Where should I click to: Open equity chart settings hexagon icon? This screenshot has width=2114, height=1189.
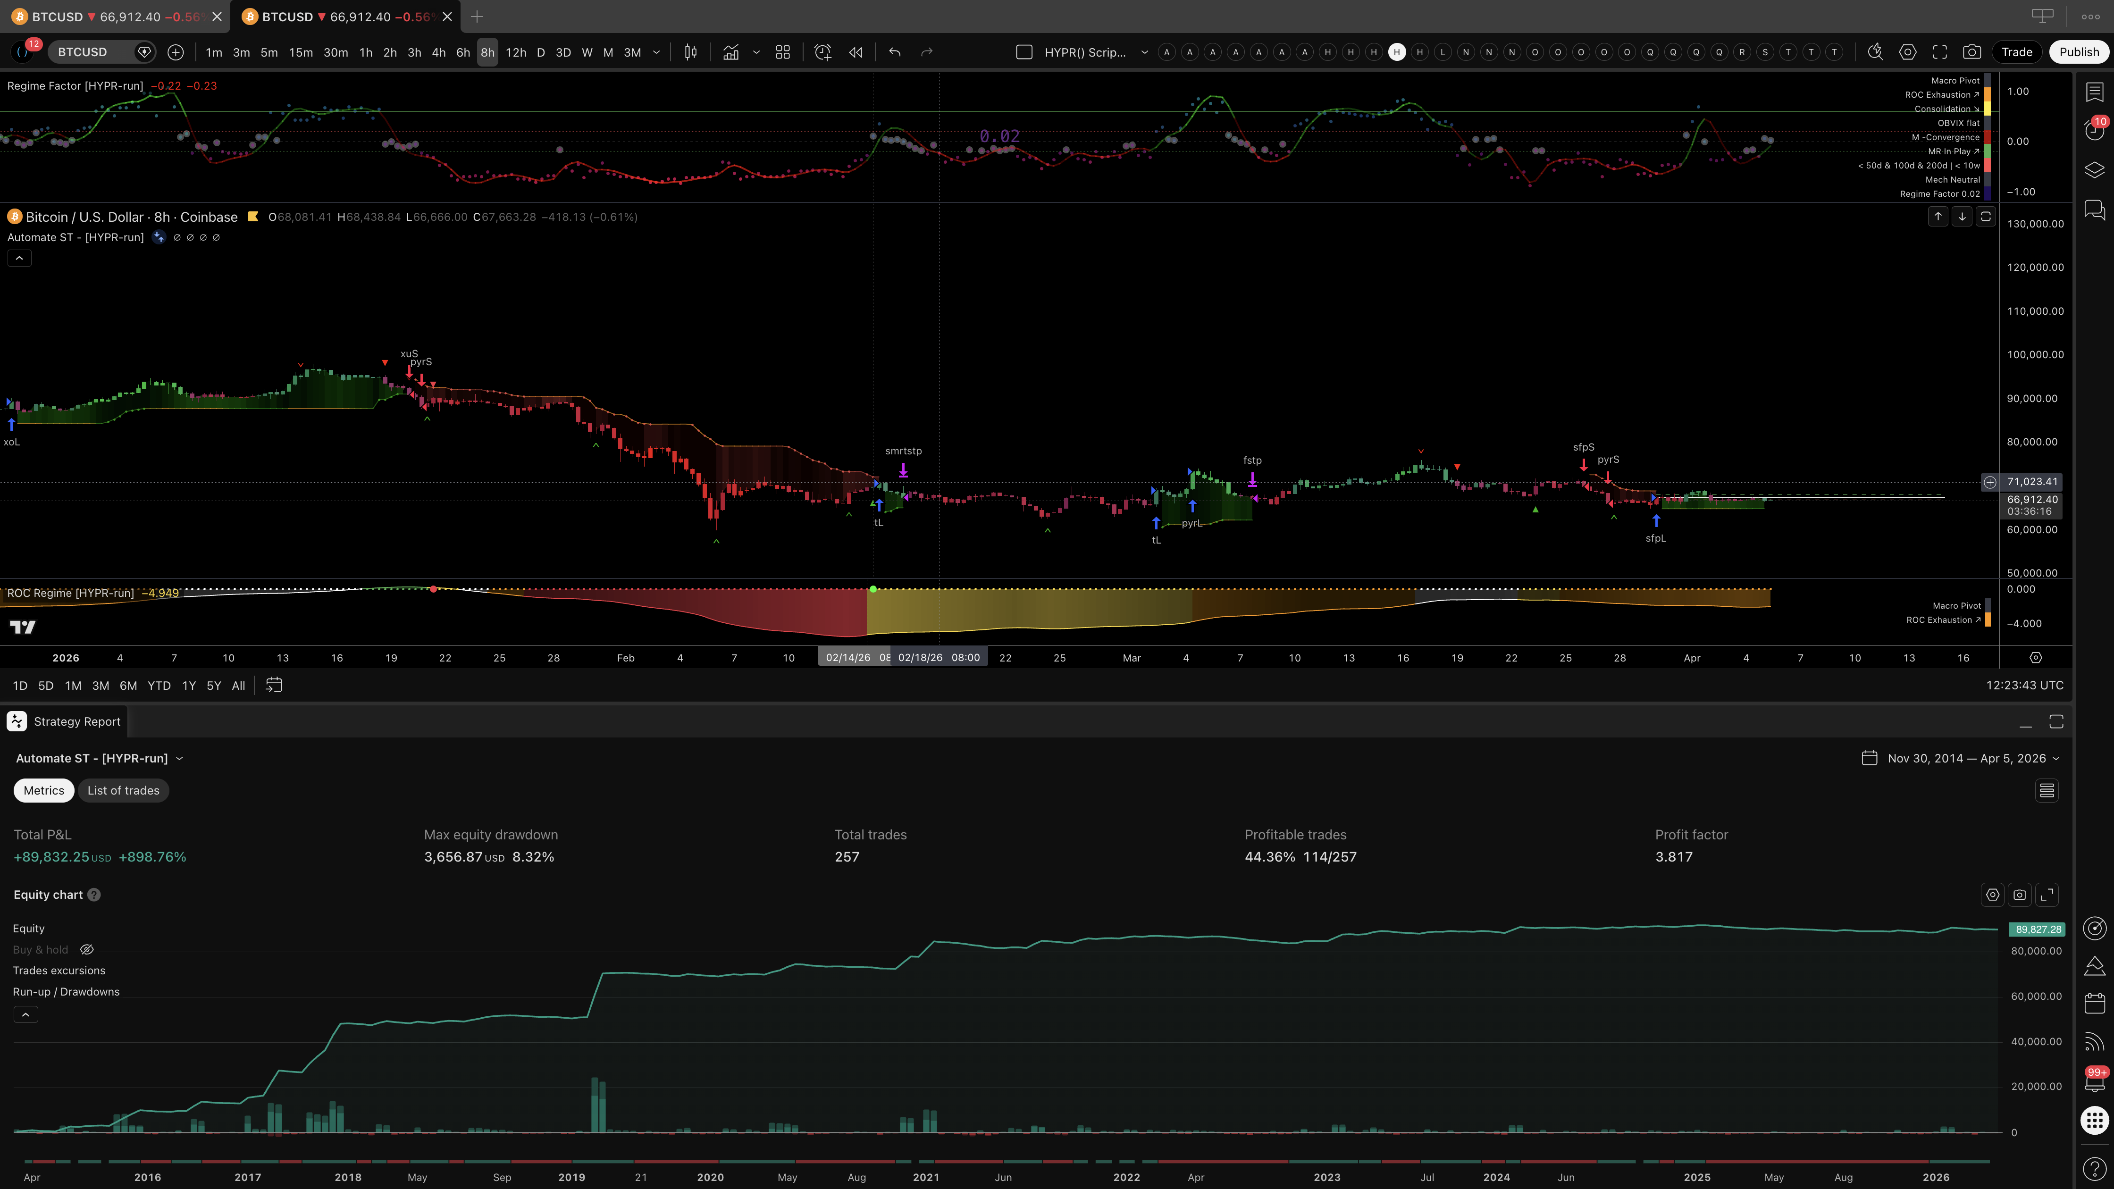click(1993, 895)
